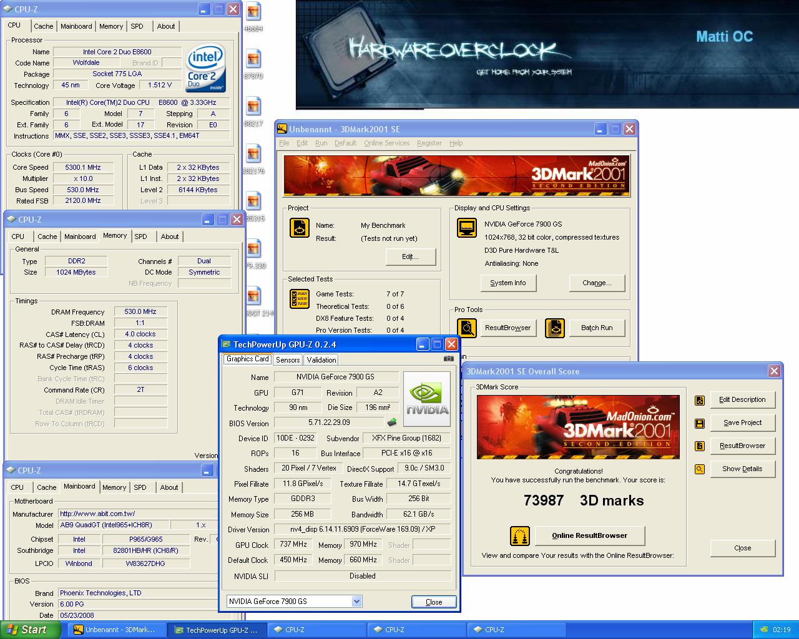The image size is (799, 639).
Task: Click the Online ResultBrowser icon
Action: click(520, 535)
